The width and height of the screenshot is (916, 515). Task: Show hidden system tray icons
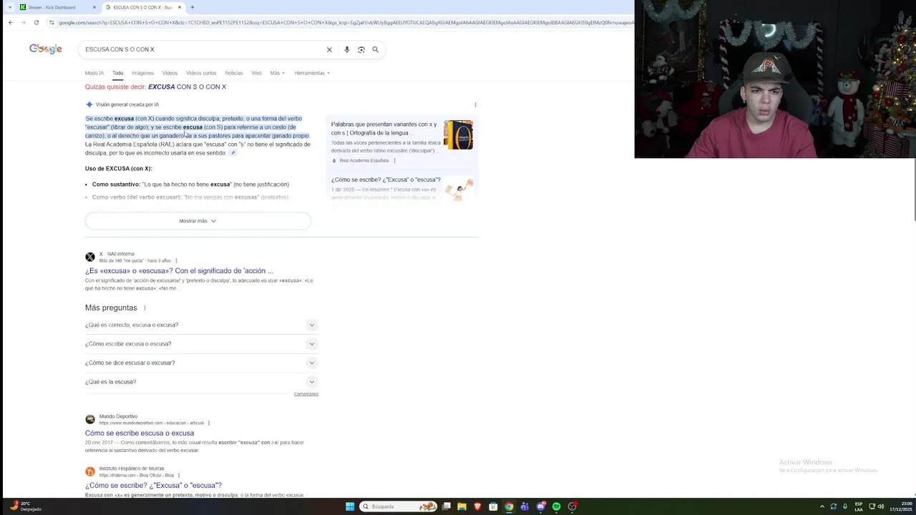822,506
